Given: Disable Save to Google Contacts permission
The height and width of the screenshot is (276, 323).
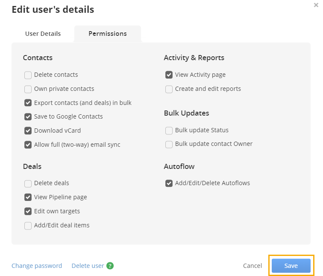Looking at the screenshot, I should click(28, 116).
